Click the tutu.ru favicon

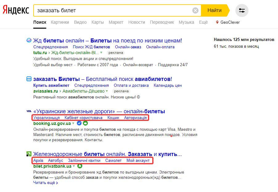click(x=29, y=40)
